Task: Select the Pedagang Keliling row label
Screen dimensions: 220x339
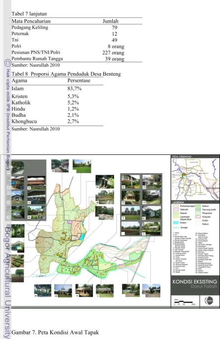Action: pos(30,27)
